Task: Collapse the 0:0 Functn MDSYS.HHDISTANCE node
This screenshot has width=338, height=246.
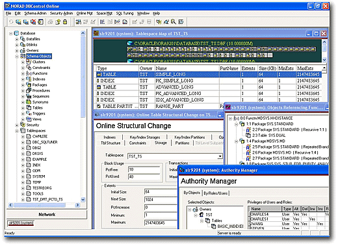Action: tap(230, 118)
